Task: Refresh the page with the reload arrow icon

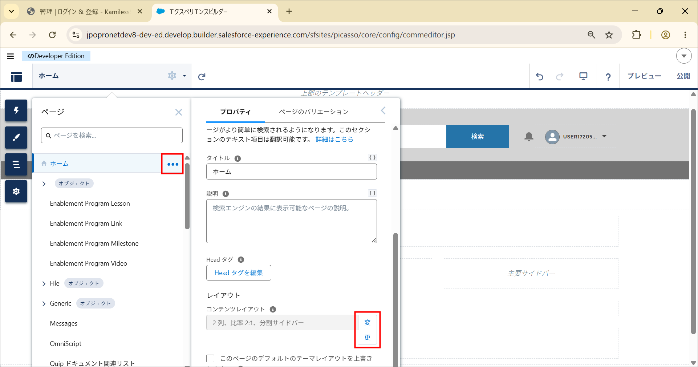Action: click(x=202, y=76)
